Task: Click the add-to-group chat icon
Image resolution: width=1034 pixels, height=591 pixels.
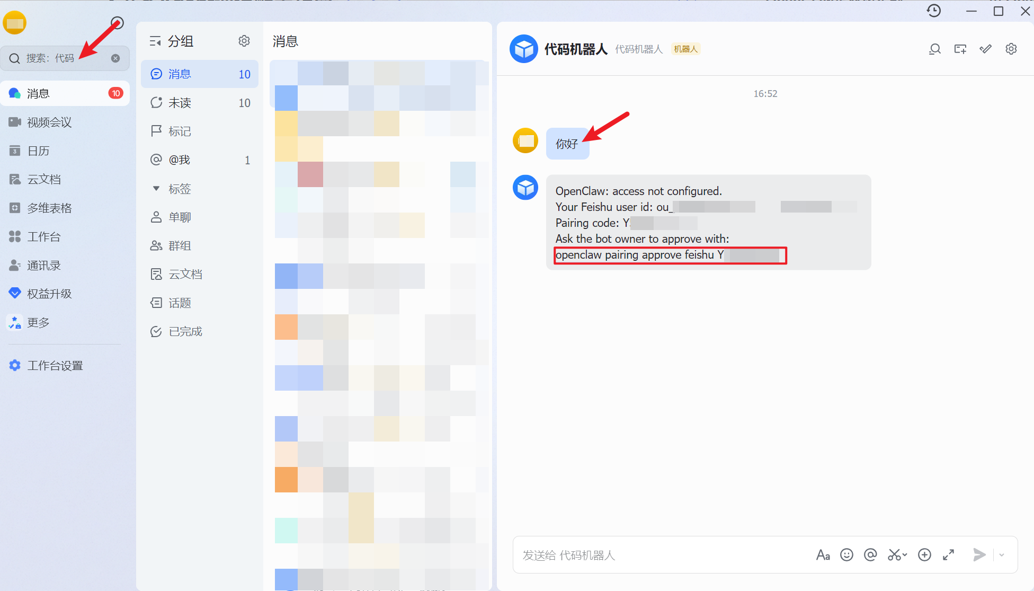Action: pyautogui.click(x=960, y=49)
